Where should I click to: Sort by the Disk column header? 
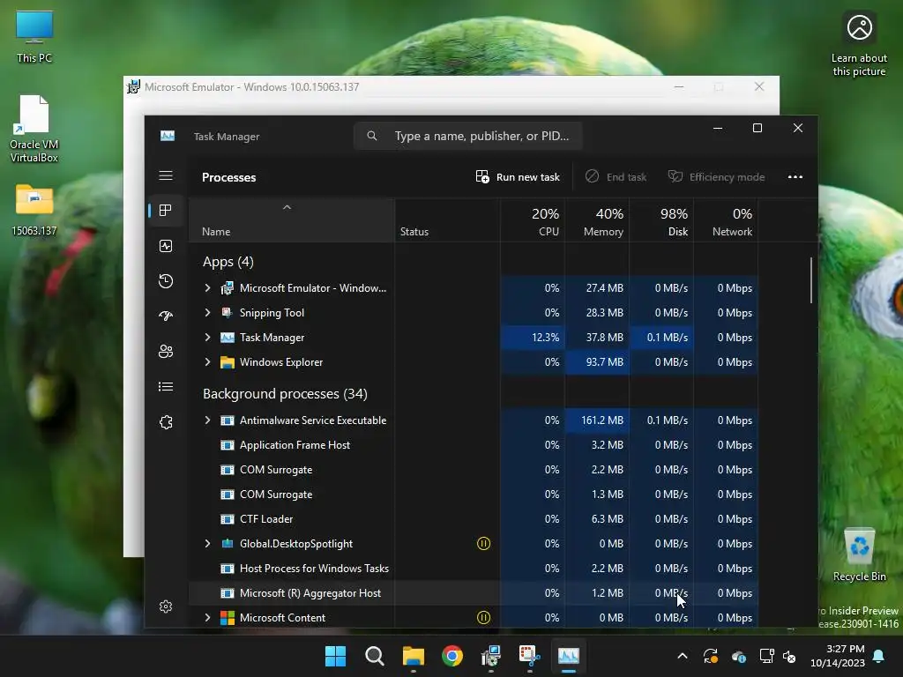pos(661,220)
